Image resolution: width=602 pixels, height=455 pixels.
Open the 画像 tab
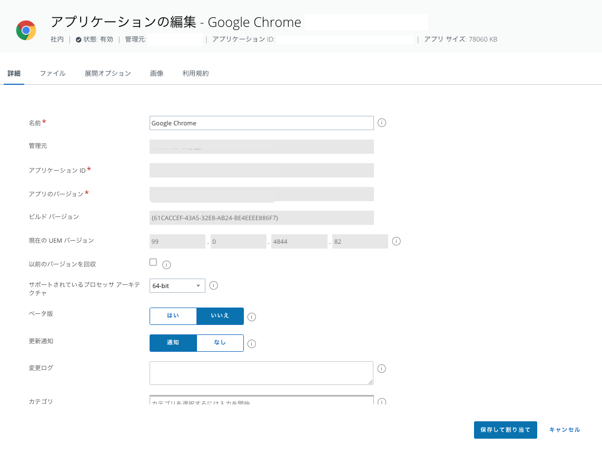point(156,73)
